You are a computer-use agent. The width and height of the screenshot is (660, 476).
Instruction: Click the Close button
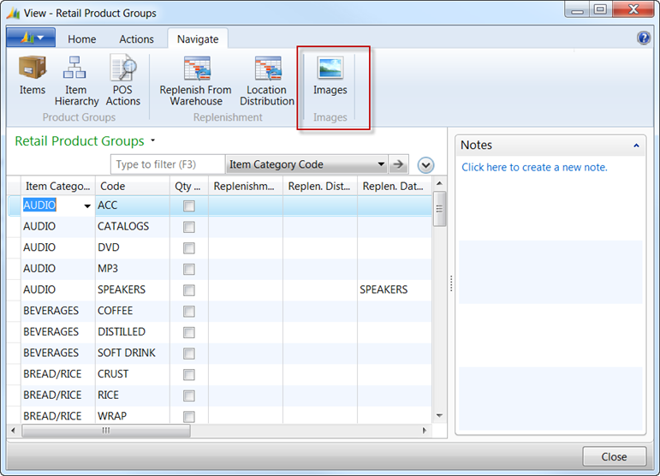[614, 456]
